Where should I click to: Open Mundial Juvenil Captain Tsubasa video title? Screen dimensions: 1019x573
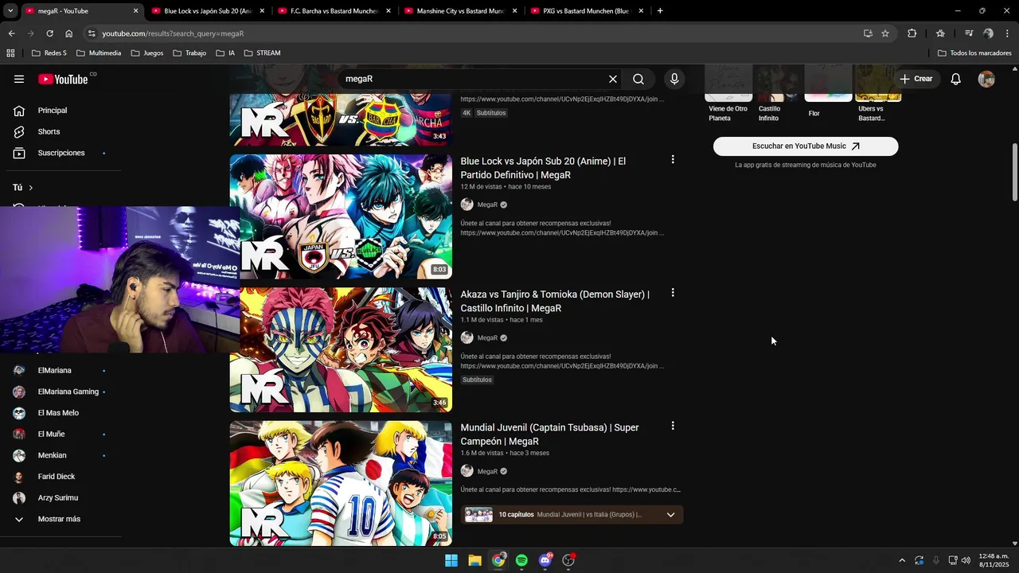click(549, 435)
